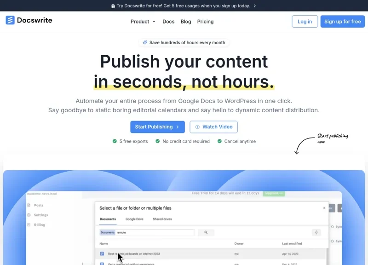Viewport: 368px width, 265px height.
Task: Click the Watch Video button
Action: [213, 127]
